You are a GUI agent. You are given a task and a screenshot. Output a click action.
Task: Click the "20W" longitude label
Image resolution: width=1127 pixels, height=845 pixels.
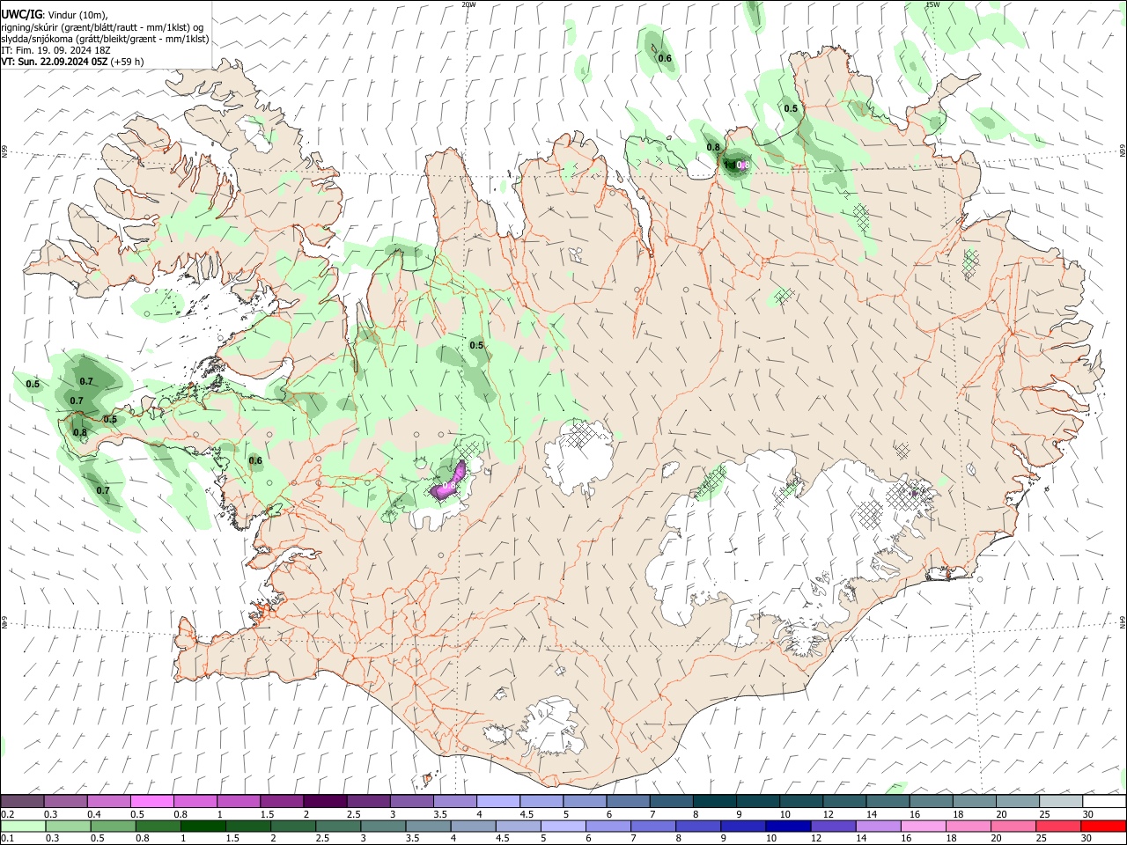pos(468,4)
